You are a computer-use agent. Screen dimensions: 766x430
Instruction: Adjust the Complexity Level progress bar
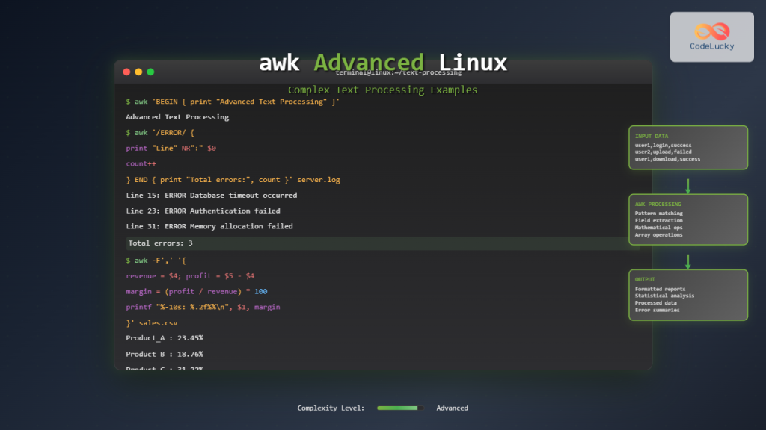(399, 408)
